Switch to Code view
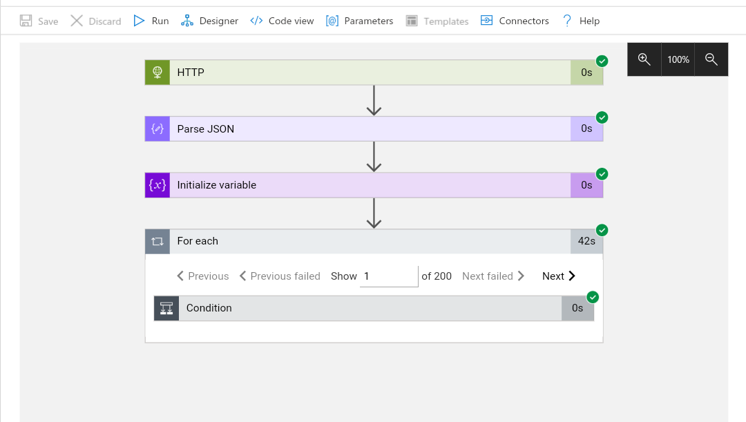The width and height of the screenshot is (746, 422). (282, 21)
